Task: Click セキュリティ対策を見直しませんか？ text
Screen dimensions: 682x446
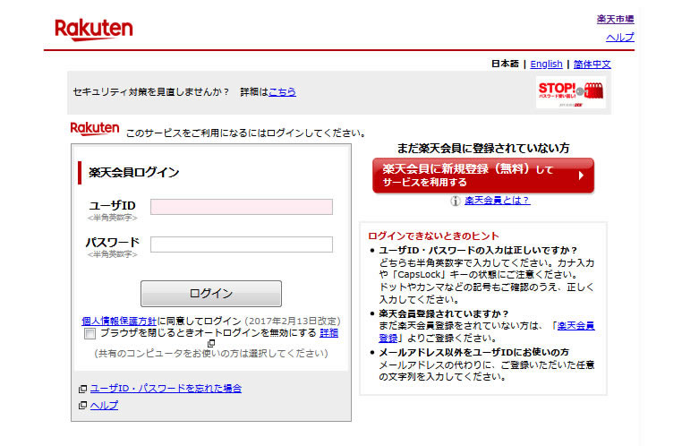Action: [151, 92]
